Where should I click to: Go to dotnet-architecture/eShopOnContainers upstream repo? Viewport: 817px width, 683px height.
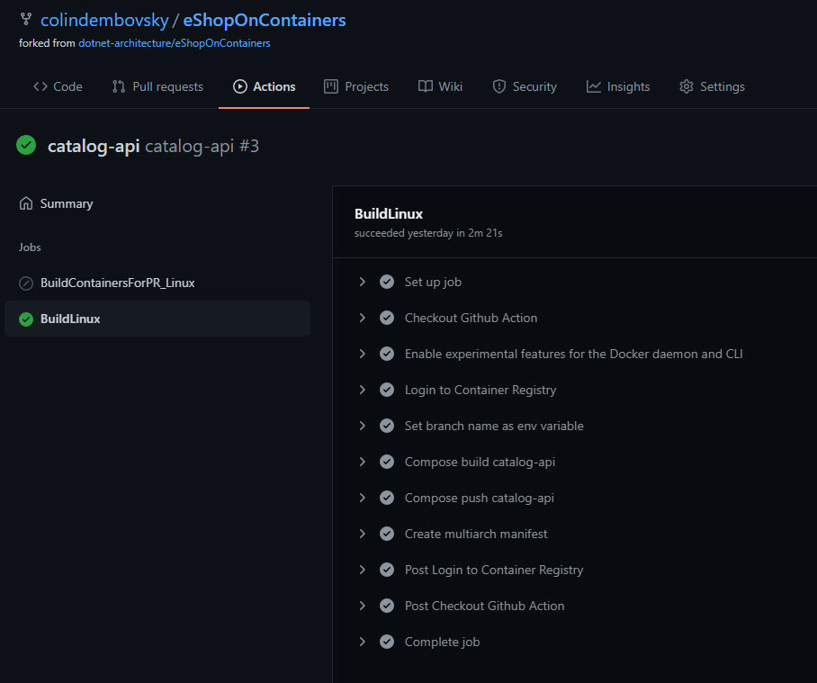(x=174, y=43)
